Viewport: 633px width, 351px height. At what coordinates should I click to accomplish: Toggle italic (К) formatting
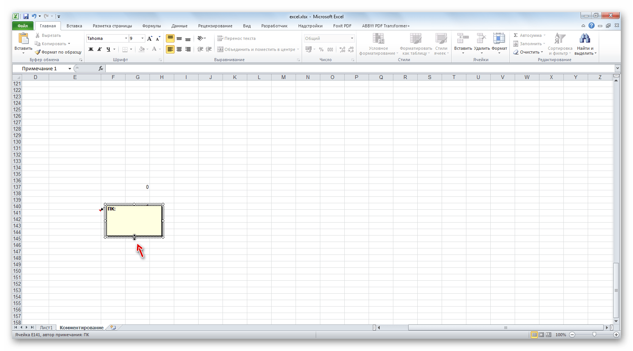click(100, 49)
